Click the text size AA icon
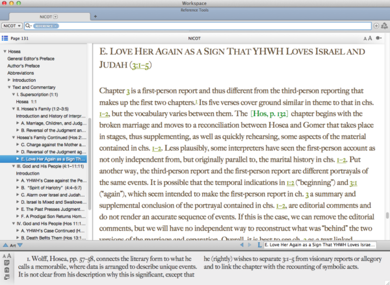Viewport: 390px width, 285px height. pos(367,39)
